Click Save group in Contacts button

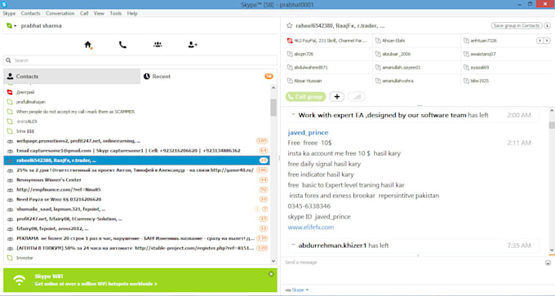coord(517,25)
